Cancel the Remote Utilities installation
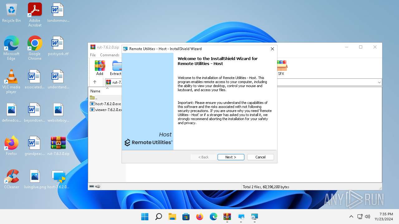This screenshot has height=224, width=399. pyautogui.click(x=260, y=157)
